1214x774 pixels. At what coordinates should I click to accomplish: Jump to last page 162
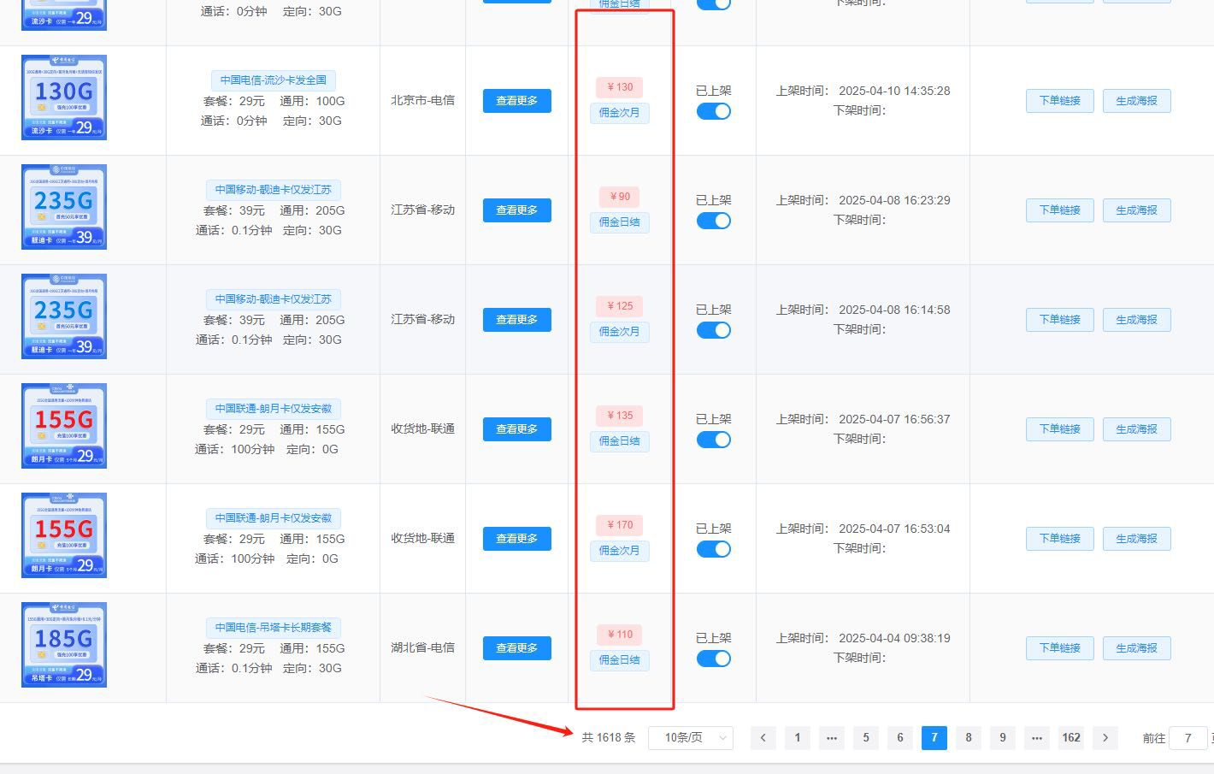pos(1071,737)
